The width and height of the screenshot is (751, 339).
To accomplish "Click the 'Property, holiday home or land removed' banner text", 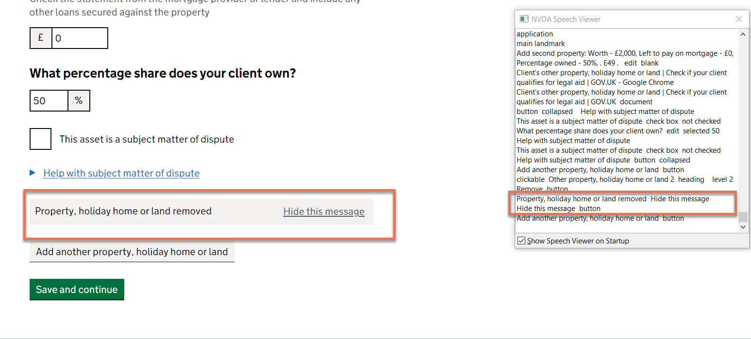I will point(123,211).
